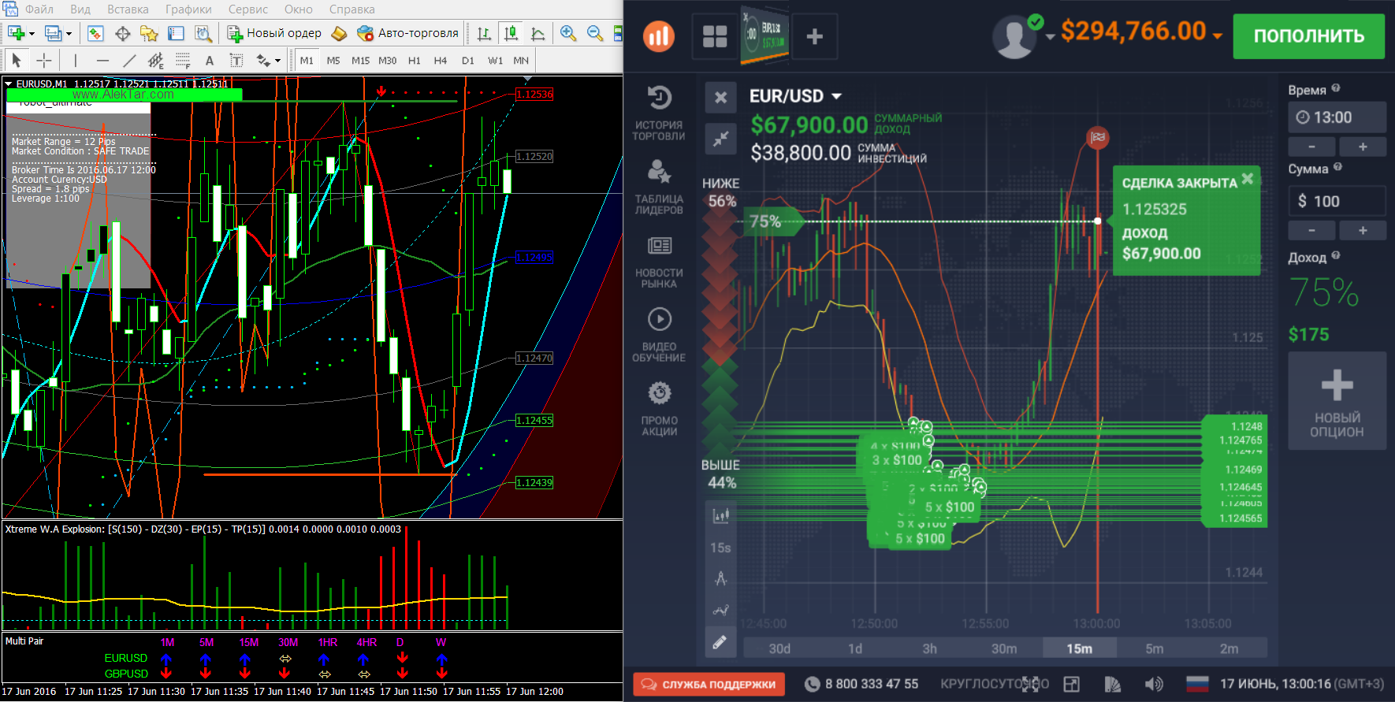Open the Вставка menu
Viewport: 1395px width, 702px height.
pyautogui.click(x=128, y=9)
